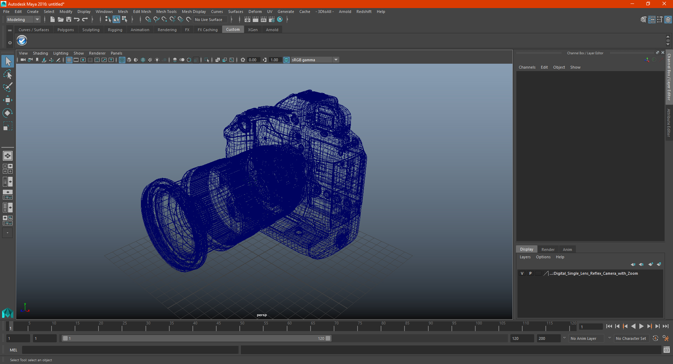Open the Channels menu in Channel Box
The image size is (673, 364).
tap(527, 67)
